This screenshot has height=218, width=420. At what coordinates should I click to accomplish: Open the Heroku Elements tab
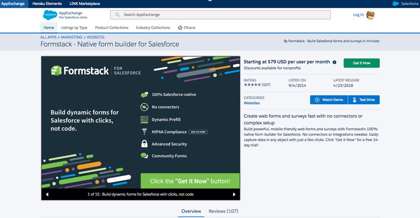[47, 4]
